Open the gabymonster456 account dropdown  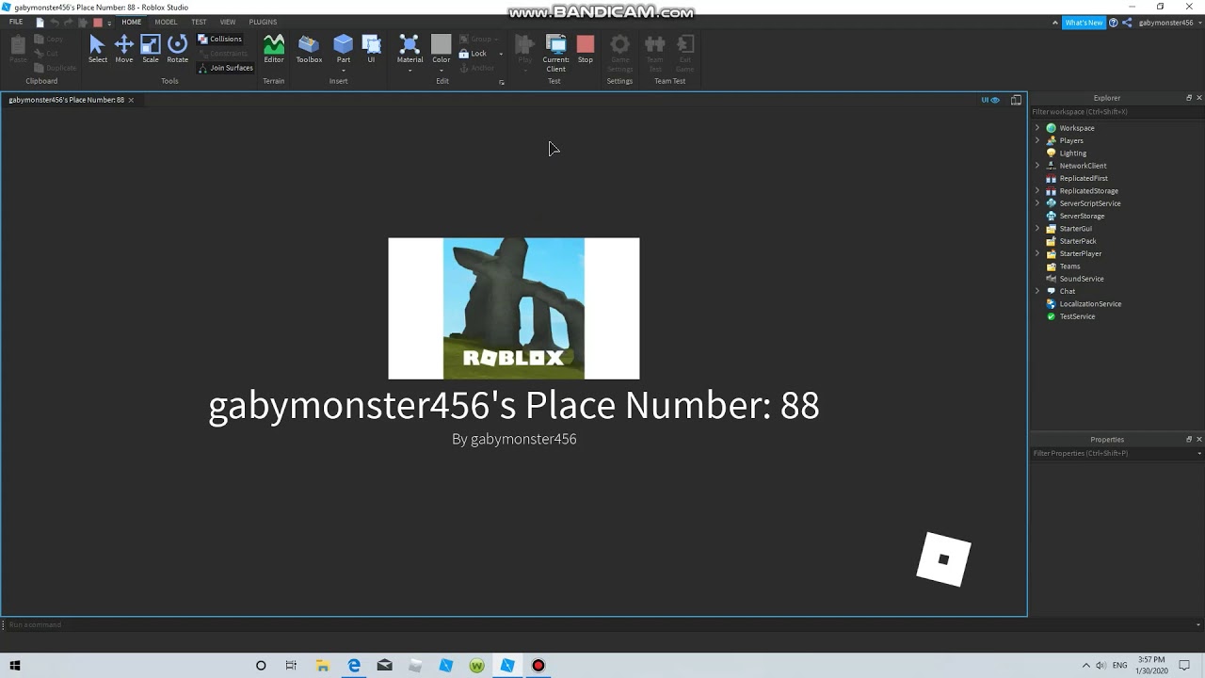[x=1198, y=23]
